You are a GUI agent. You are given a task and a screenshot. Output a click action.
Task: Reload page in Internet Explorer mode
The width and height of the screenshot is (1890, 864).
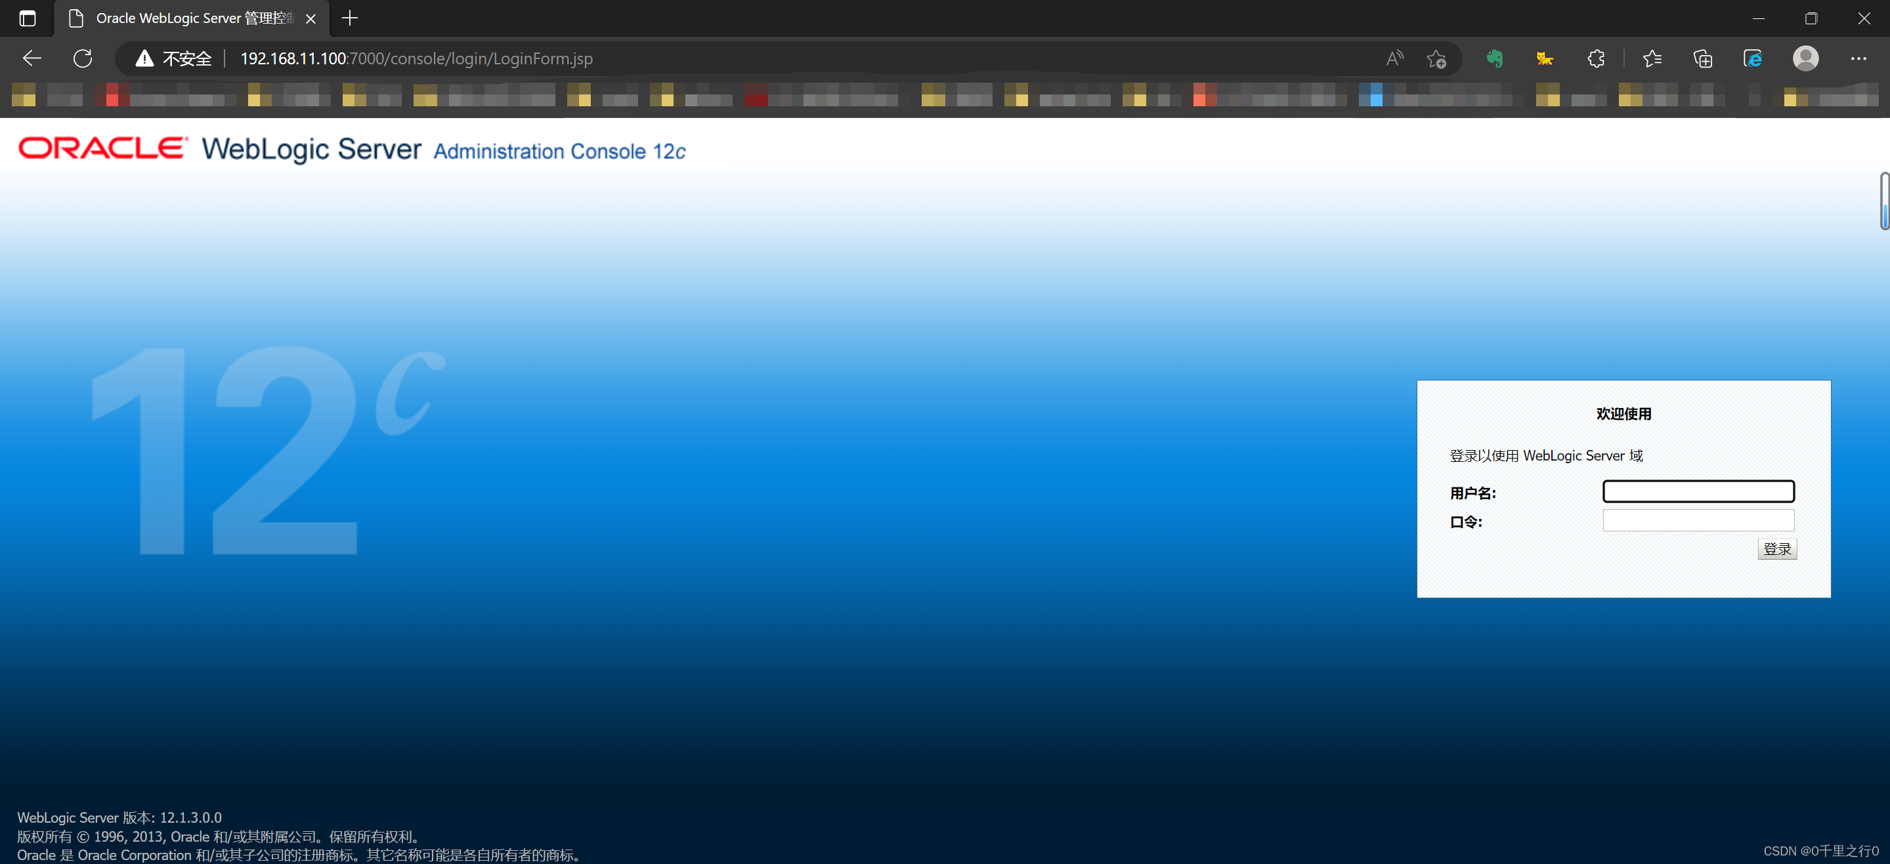point(1753,58)
